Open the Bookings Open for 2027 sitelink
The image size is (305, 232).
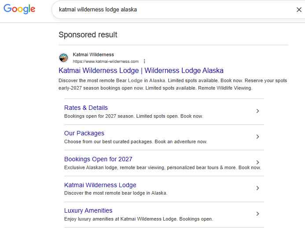98,159
